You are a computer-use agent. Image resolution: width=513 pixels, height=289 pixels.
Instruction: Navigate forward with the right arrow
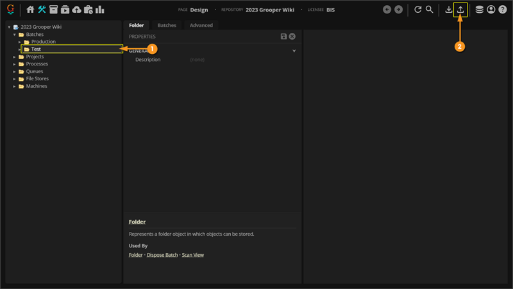(398, 10)
